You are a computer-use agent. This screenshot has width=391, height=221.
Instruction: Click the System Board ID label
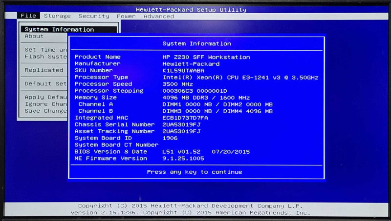coord(103,138)
